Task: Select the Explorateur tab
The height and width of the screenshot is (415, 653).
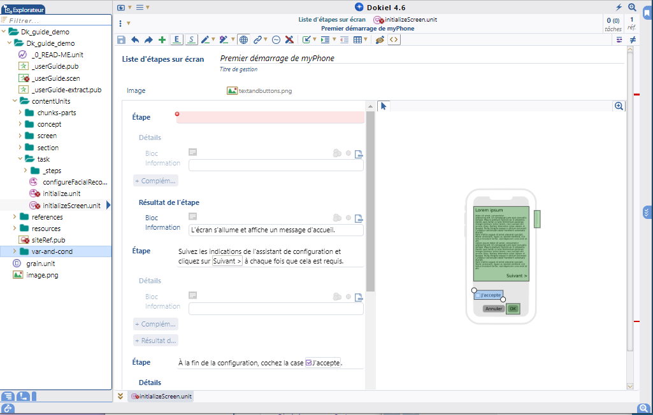Action: 24,10
